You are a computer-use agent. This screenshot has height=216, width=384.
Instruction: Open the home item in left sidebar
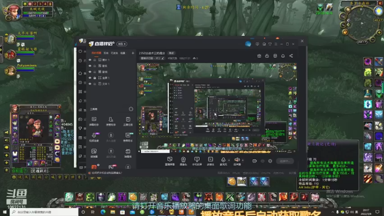point(80,73)
